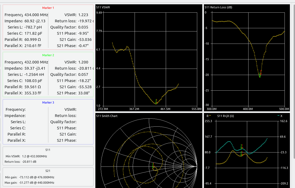The width and height of the screenshot is (295, 188).
Task: Click Marker 2 impedance 59.37 -j3.41
Action: [x=35, y=68]
